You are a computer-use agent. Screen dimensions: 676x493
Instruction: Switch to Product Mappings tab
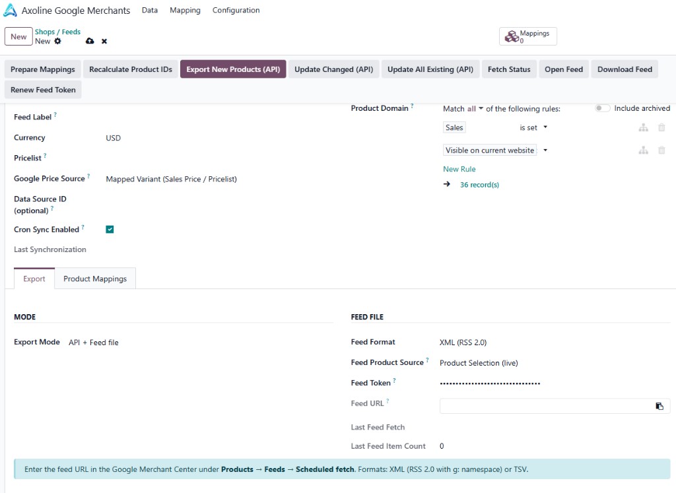[x=95, y=279]
